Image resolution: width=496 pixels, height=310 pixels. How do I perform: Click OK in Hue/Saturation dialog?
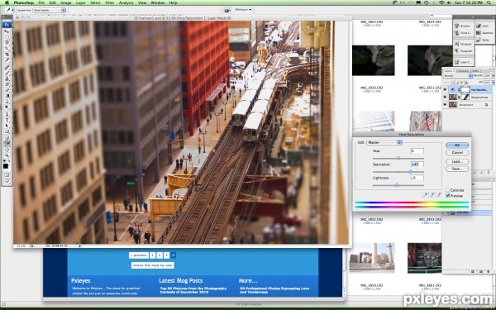coord(457,145)
